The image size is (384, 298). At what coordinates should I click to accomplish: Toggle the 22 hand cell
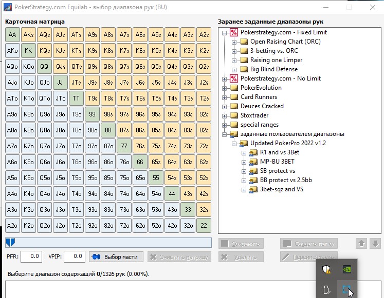click(x=204, y=226)
